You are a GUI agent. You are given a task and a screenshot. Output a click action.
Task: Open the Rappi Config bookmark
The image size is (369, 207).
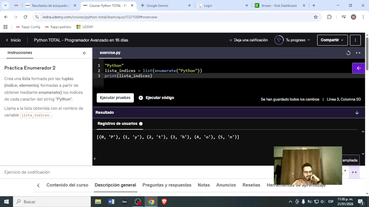point(28,27)
